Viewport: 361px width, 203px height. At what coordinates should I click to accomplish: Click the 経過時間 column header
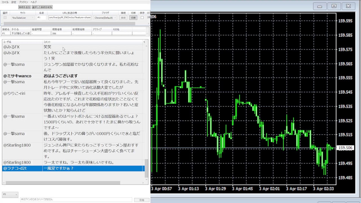(x=41, y=29)
